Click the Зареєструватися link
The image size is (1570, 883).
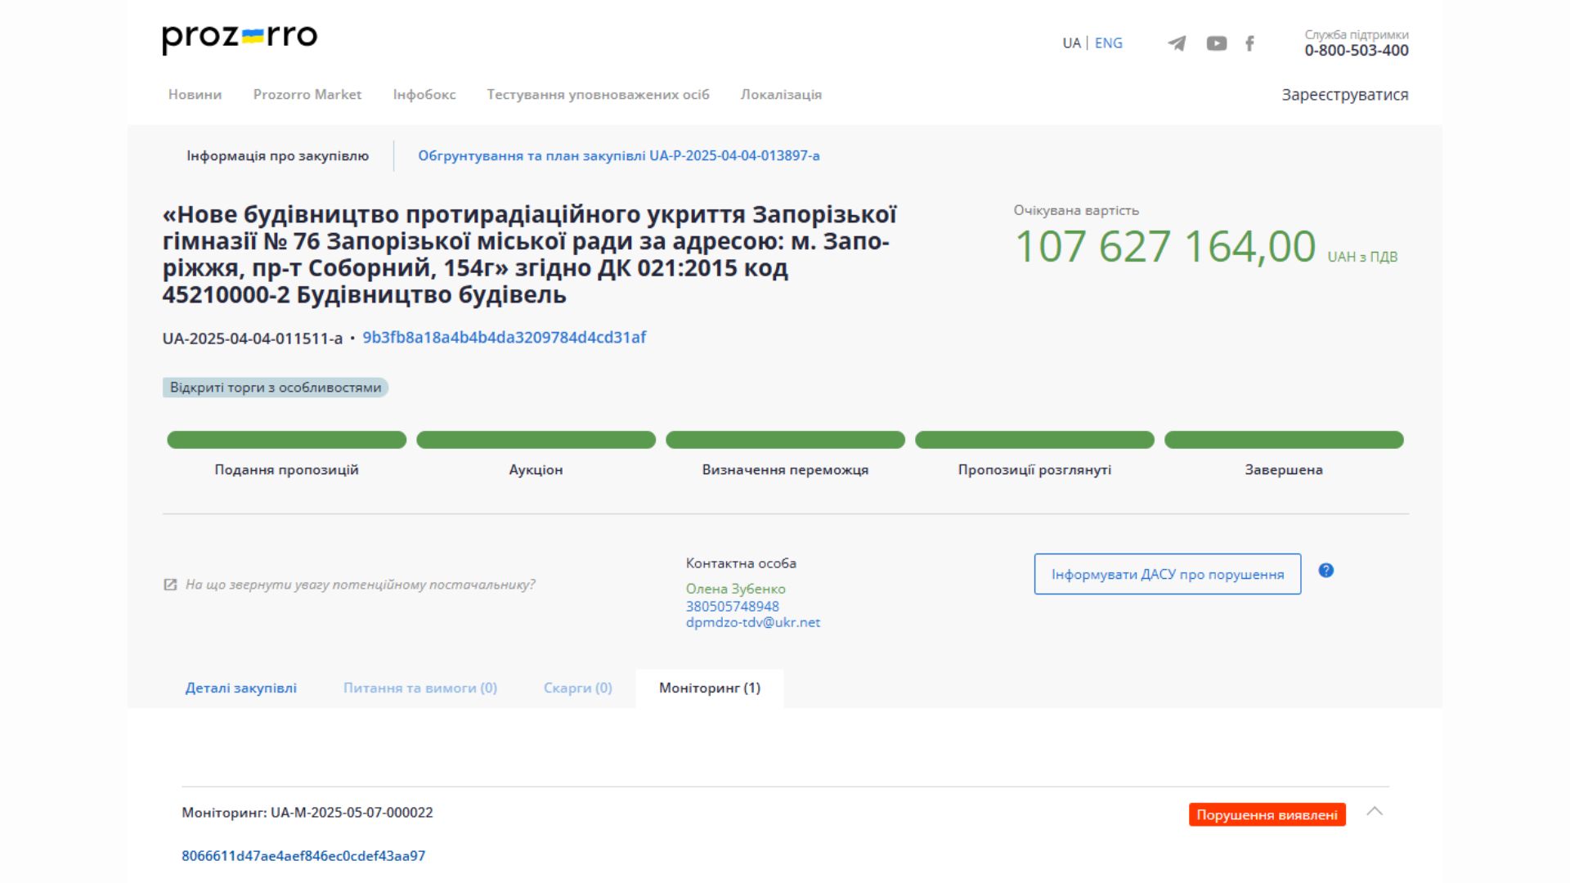pyautogui.click(x=1344, y=94)
